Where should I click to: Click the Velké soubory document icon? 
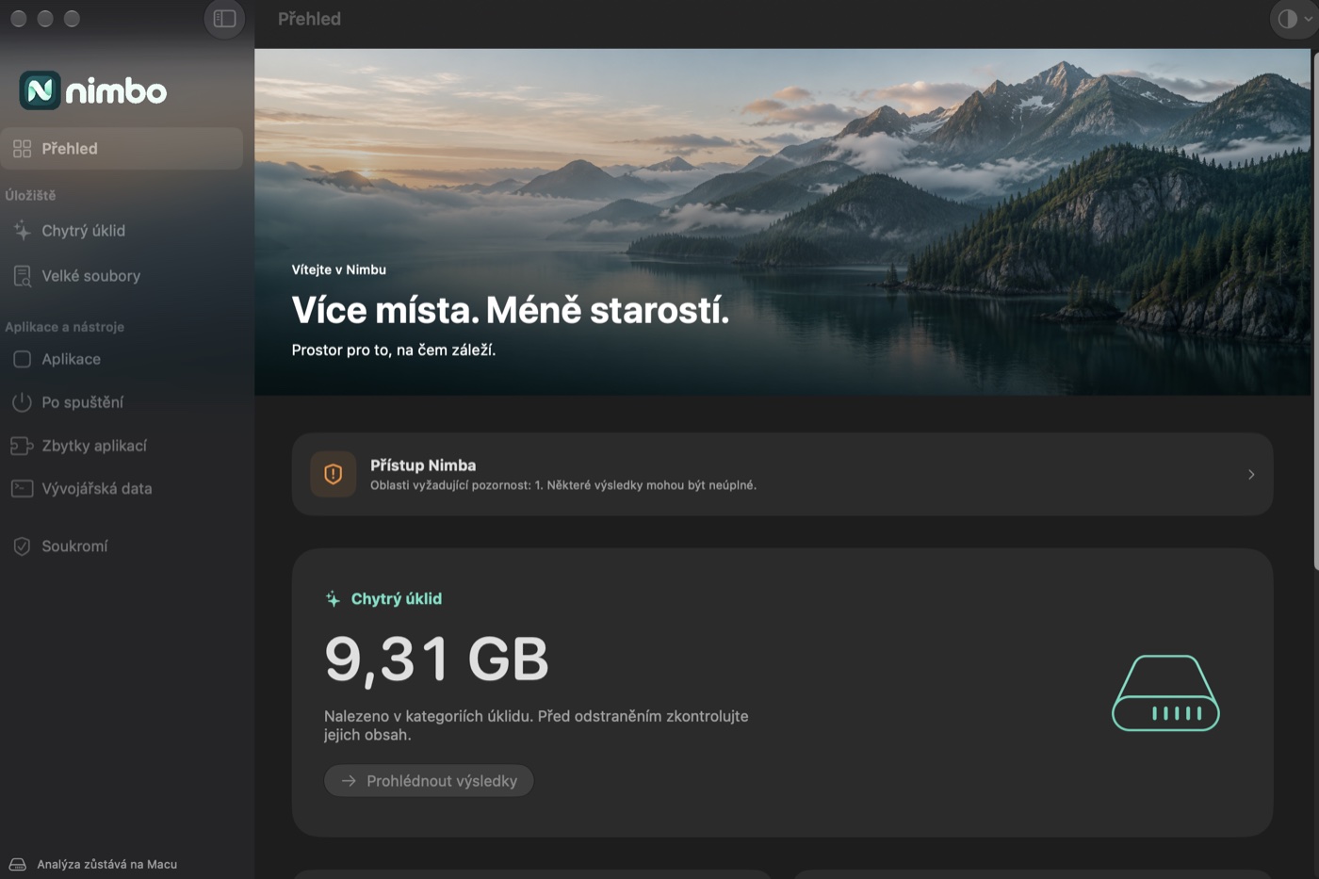pyautogui.click(x=22, y=276)
